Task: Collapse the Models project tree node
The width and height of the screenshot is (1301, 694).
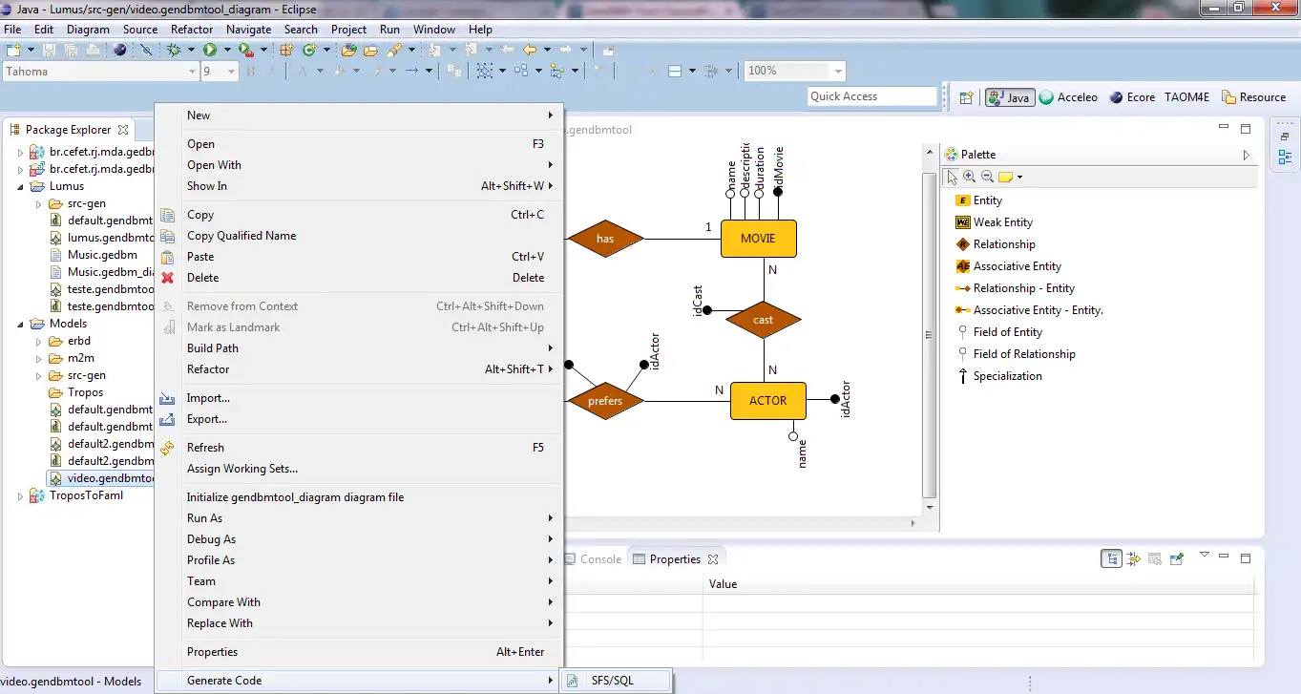Action: (x=21, y=324)
